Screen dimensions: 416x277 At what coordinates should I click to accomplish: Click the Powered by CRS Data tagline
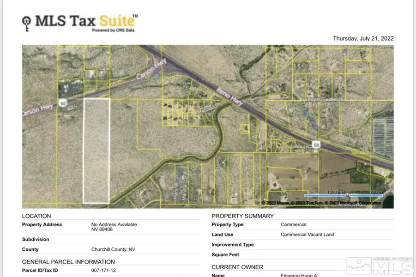114,30
